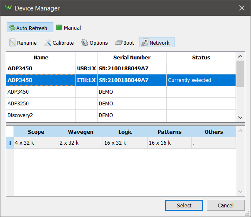Click the window resize grip
Image resolution: width=251 pixels, height=217 pixels.
coord(248,214)
